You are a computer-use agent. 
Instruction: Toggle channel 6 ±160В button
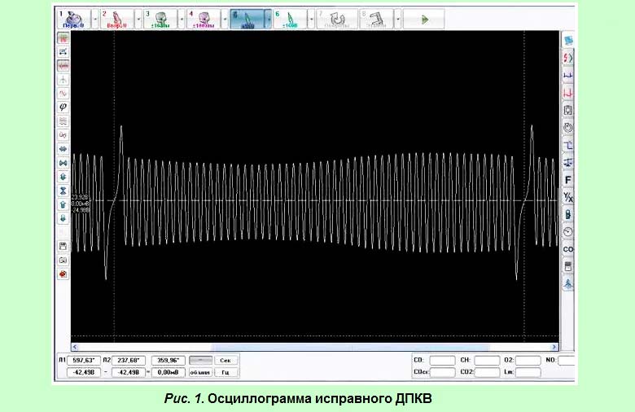pyautogui.click(x=290, y=18)
